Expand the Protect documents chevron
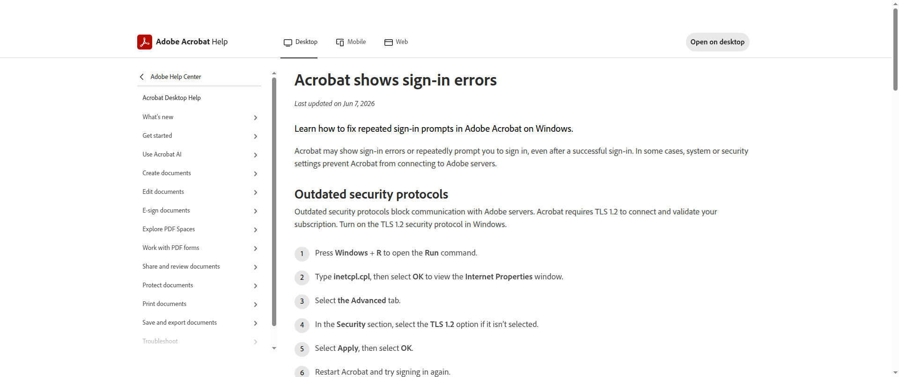 point(256,286)
